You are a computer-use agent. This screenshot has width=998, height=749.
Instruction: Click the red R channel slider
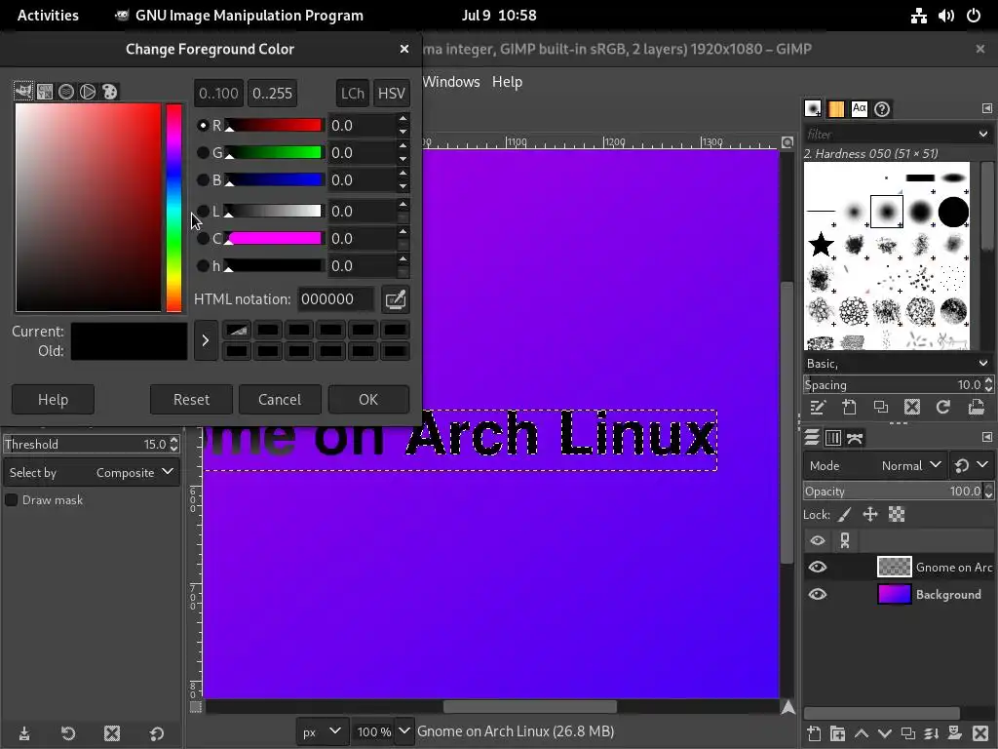(x=274, y=126)
